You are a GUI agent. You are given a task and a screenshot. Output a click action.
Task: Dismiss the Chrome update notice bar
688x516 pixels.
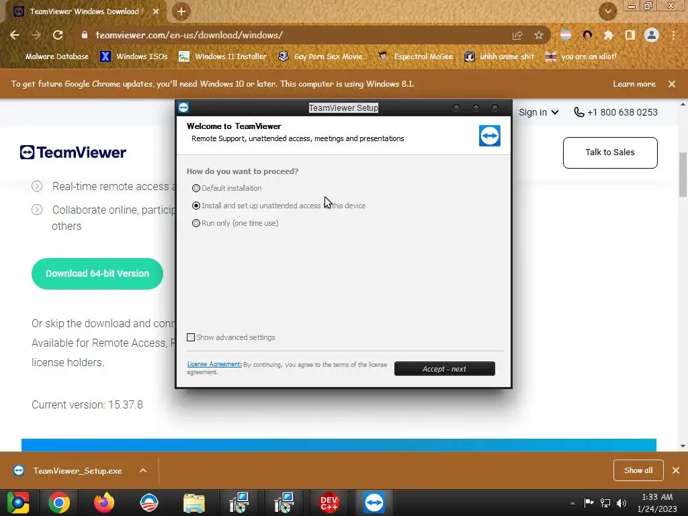672,84
